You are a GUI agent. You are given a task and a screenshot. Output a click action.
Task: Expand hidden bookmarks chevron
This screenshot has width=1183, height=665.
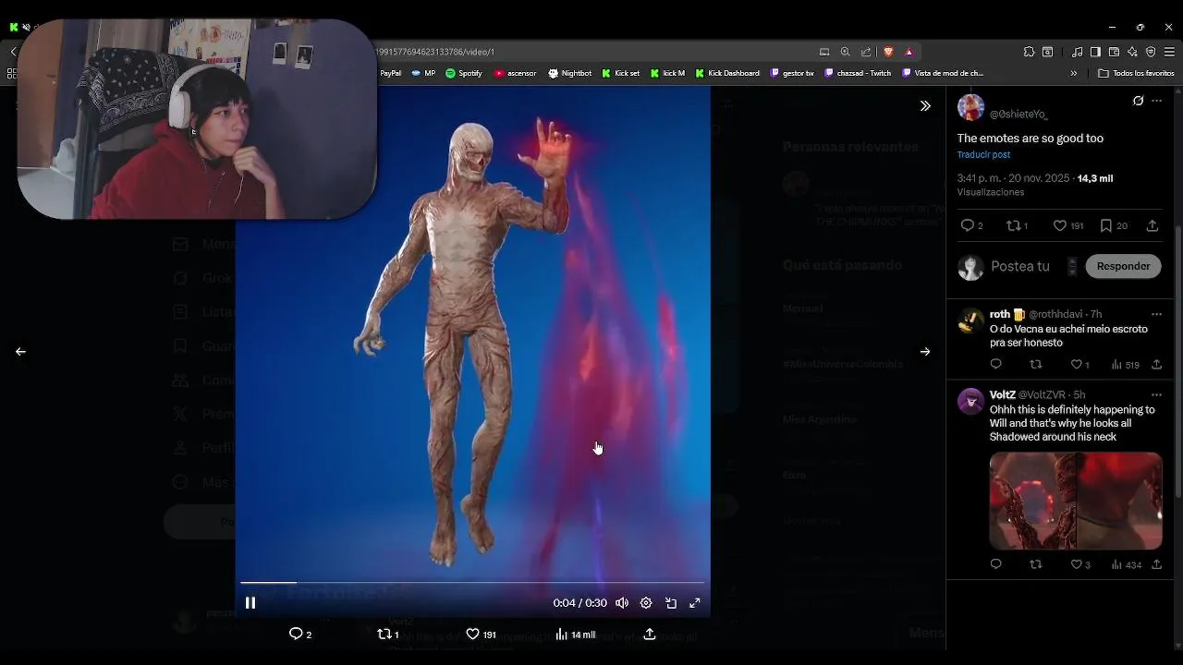tap(1074, 73)
